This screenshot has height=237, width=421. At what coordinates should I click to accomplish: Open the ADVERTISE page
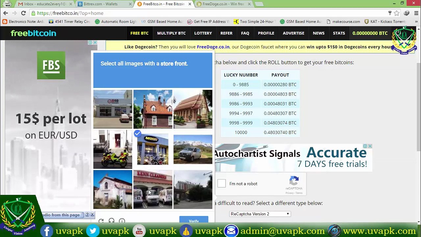[x=293, y=33]
